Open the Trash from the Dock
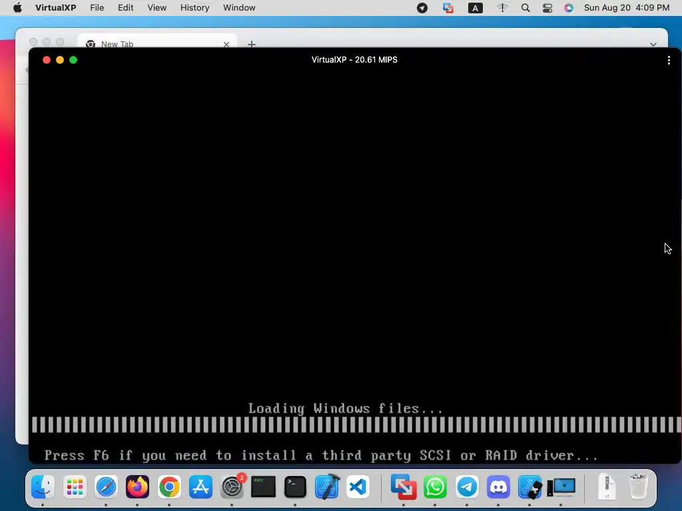The height and width of the screenshot is (511, 682). point(639,486)
